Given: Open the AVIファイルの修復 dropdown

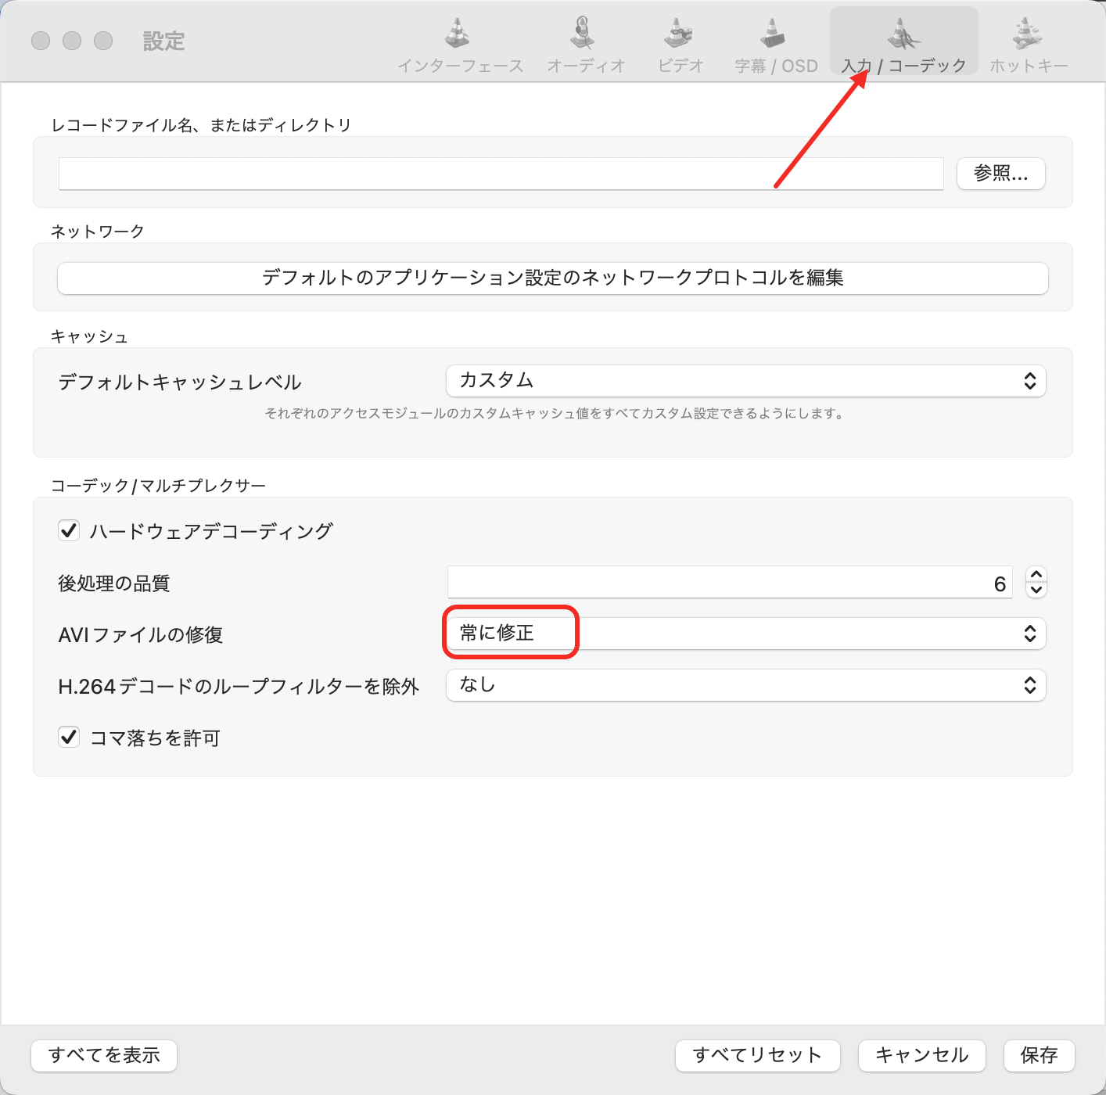Looking at the screenshot, I should coord(745,634).
